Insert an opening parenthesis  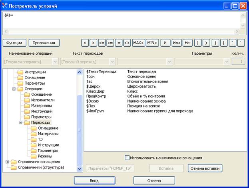(198, 43)
